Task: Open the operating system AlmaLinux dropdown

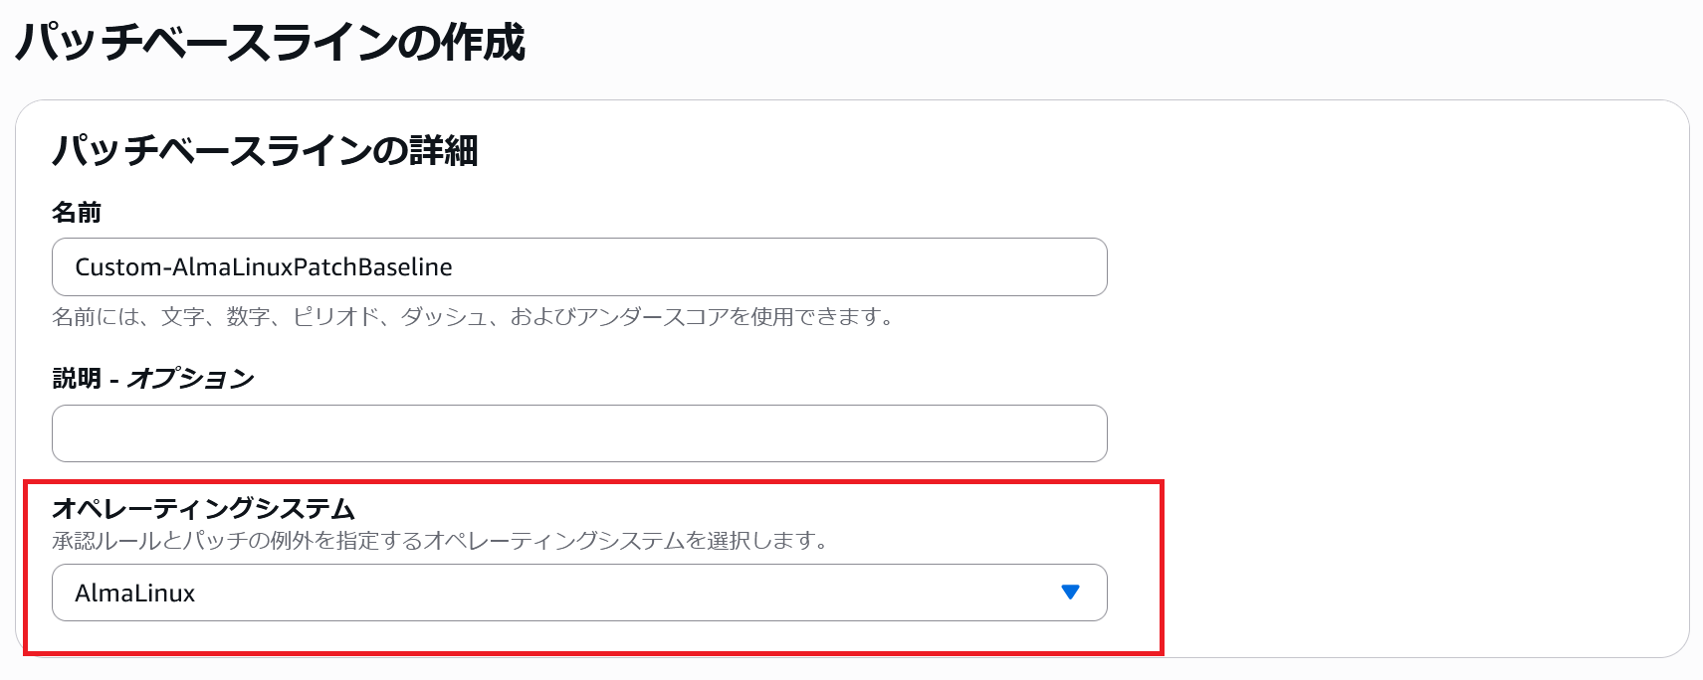Action: click(578, 593)
